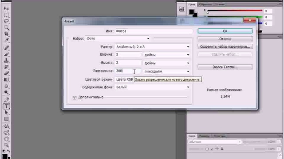Swap foreground and background colors icon
Image resolution: width=284 pixels, height=159 pixels.
point(9,151)
